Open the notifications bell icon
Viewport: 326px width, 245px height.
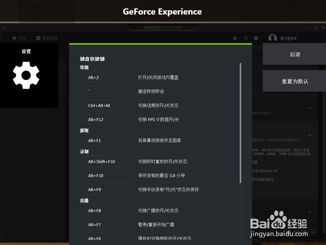pyautogui.click(x=235, y=38)
